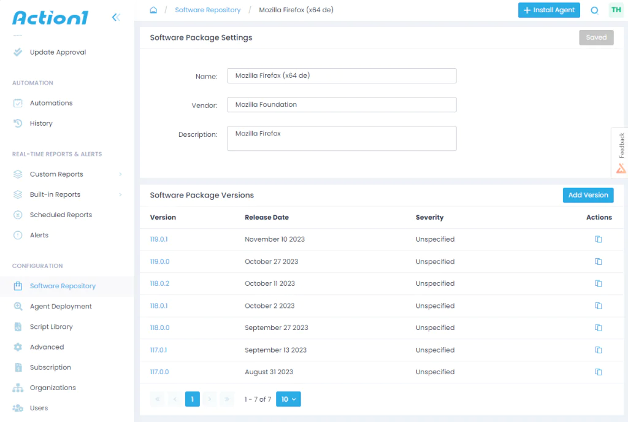Screen dimensions: 628x422
Task: Click the Scheduled Reports icon
Action: coord(18,215)
